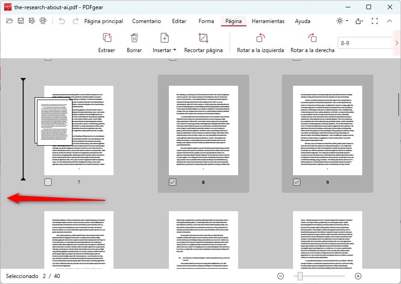
Task: Save the document with the save icon
Action: point(20,21)
